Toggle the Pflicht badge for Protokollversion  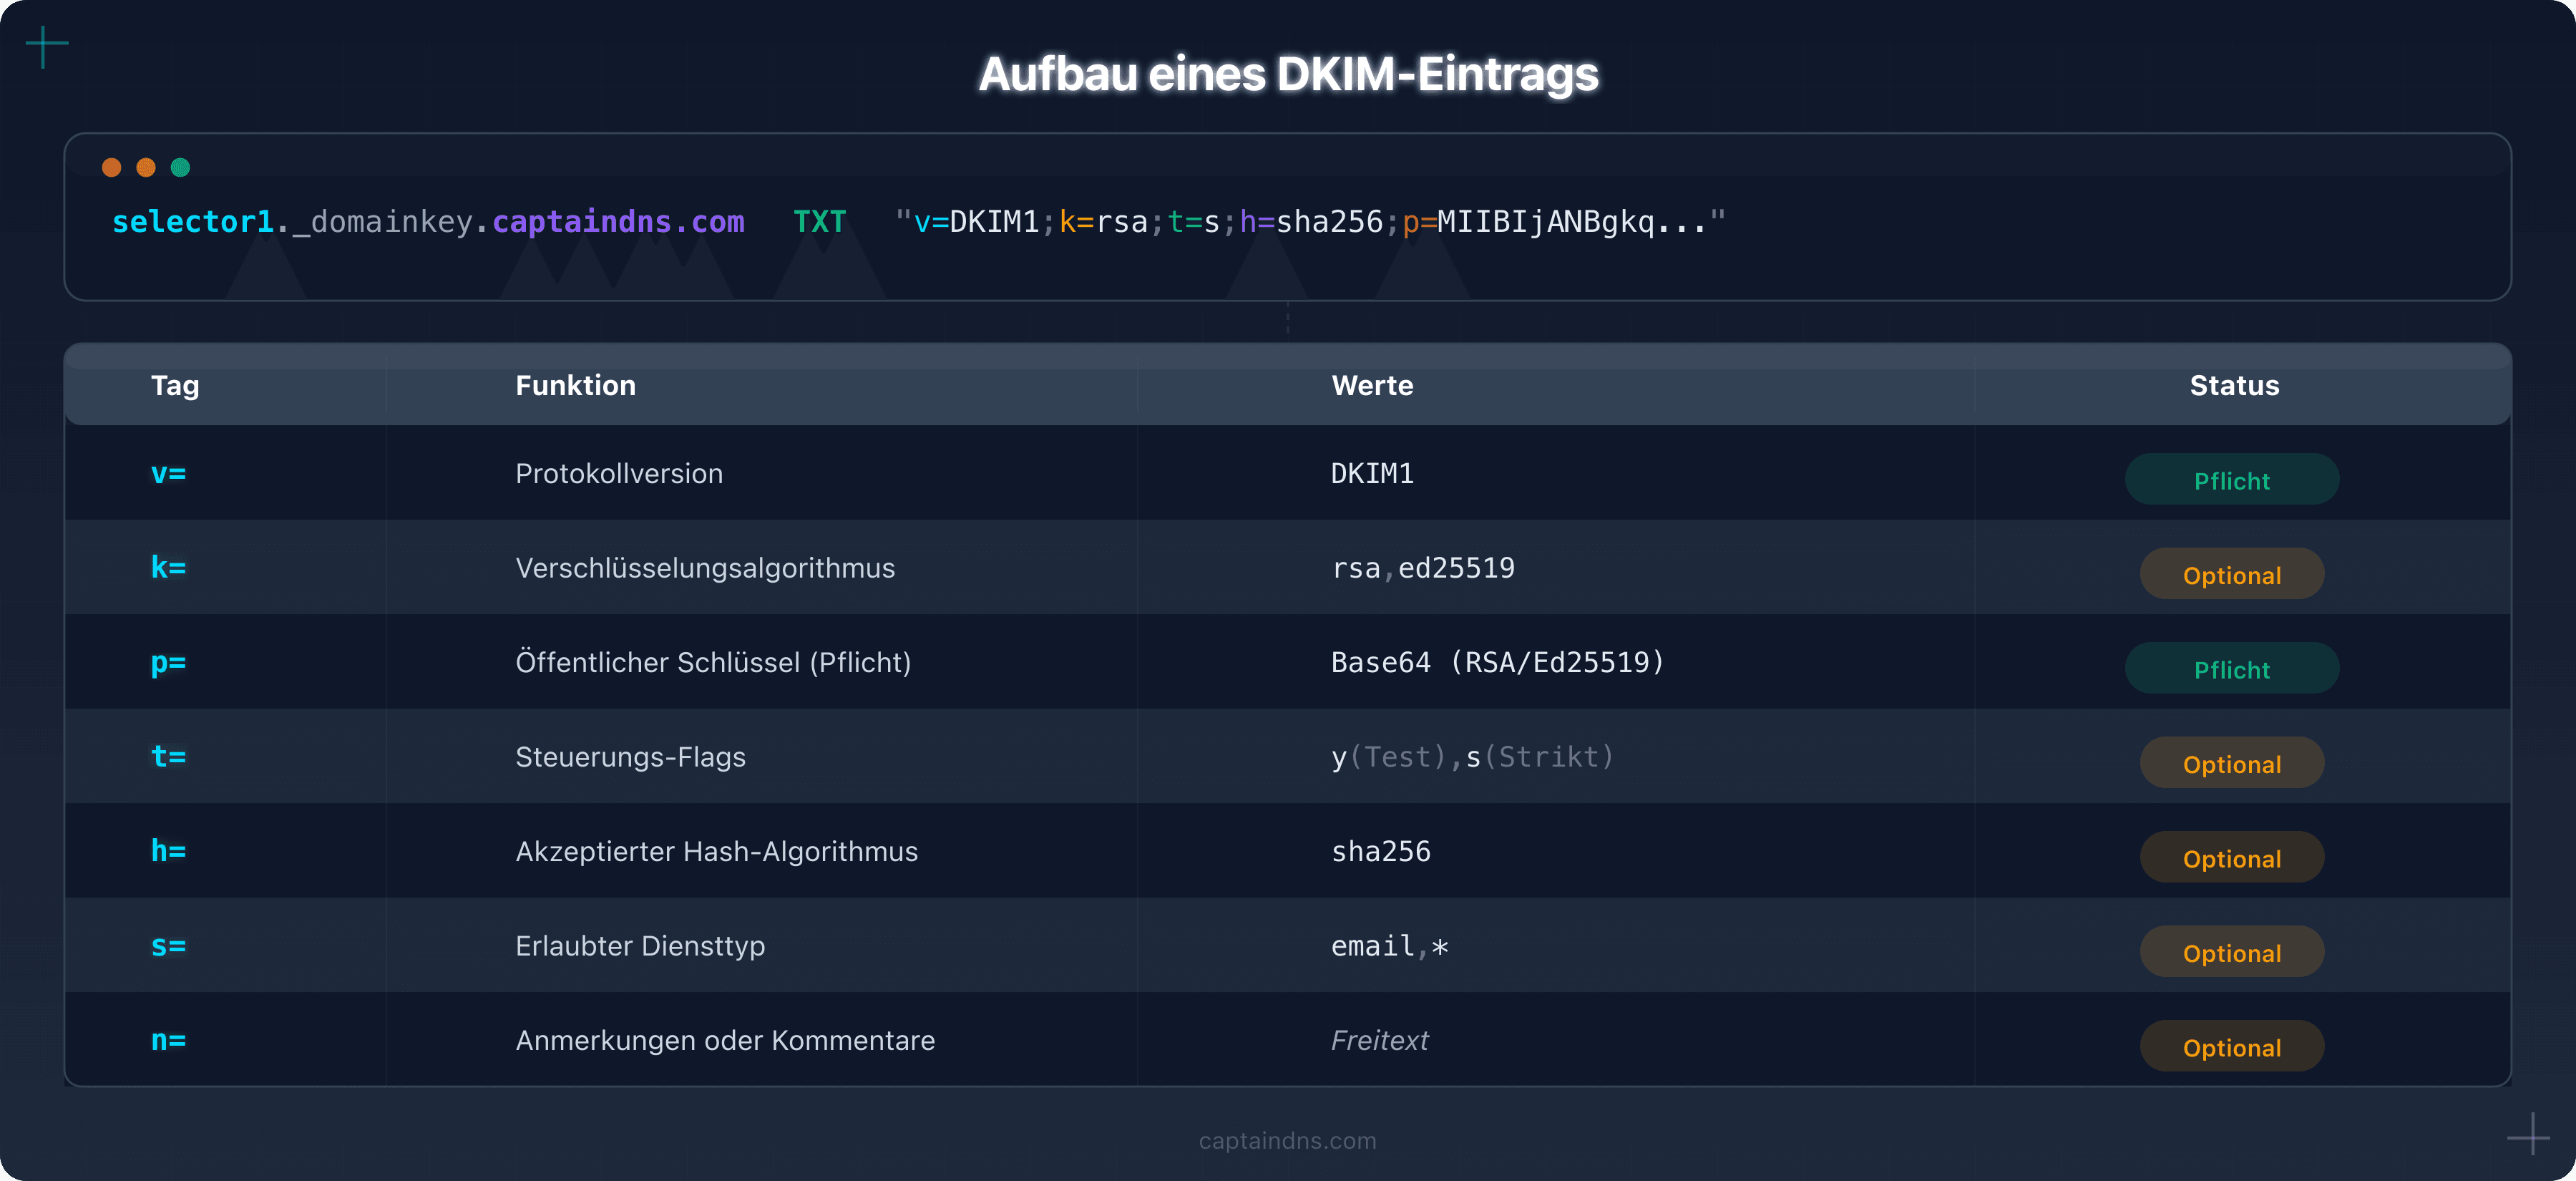coord(2232,479)
